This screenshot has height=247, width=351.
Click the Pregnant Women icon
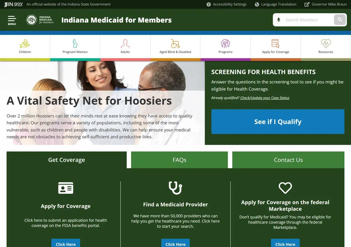click(x=75, y=44)
